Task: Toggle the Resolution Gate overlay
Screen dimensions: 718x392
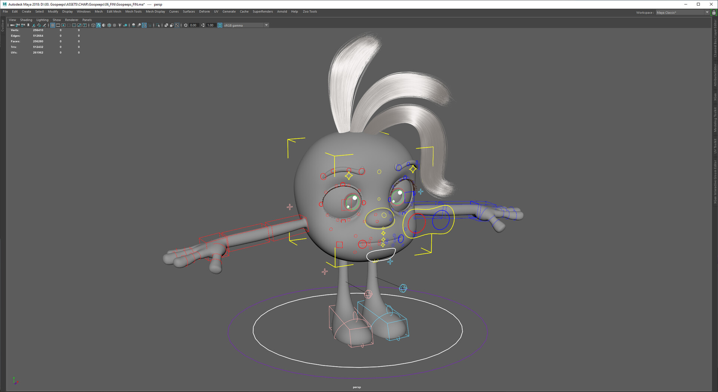Action: (64, 25)
